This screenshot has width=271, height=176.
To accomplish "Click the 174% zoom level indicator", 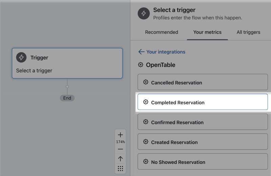I will pyautogui.click(x=120, y=142).
